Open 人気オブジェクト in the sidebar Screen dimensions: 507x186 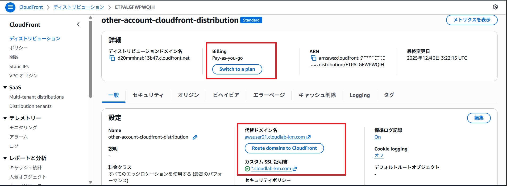click(28, 177)
